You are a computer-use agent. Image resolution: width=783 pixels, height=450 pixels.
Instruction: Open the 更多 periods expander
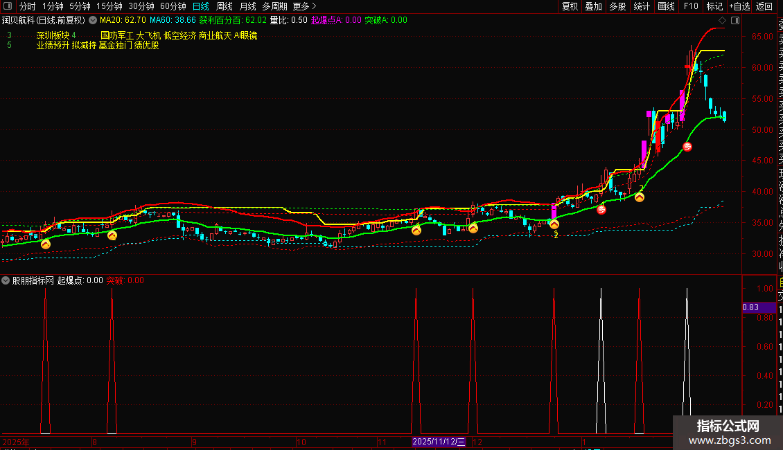tap(304, 6)
